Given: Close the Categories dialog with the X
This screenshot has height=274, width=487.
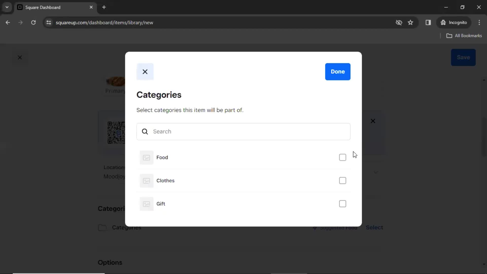Looking at the screenshot, I should point(145,72).
